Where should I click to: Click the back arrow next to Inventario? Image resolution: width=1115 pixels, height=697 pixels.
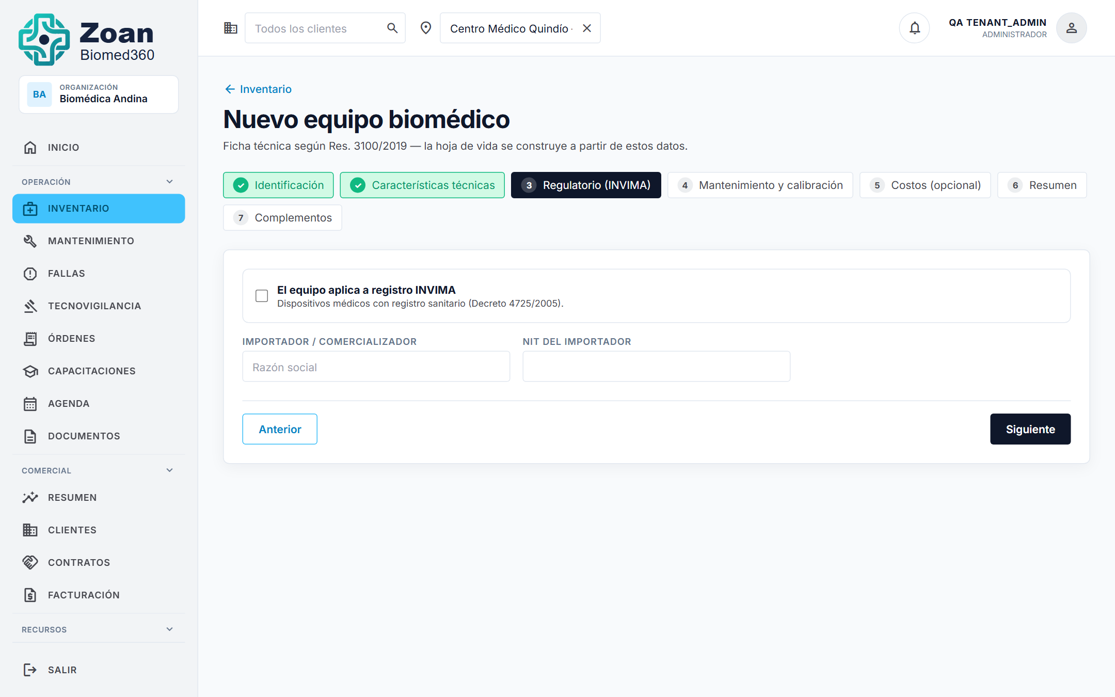point(230,89)
